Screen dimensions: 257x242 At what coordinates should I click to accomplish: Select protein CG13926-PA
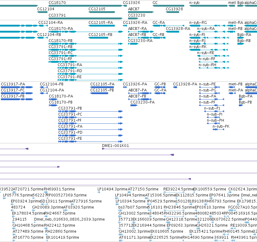coord(135,84)
